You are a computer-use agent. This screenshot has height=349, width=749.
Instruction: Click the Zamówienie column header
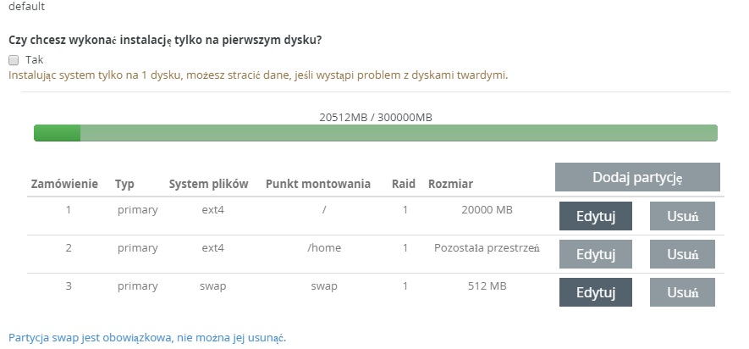64,184
